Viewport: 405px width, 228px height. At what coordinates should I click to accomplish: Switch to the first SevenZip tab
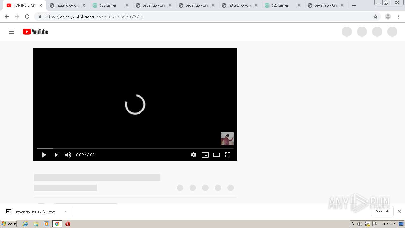click(154, 5)
